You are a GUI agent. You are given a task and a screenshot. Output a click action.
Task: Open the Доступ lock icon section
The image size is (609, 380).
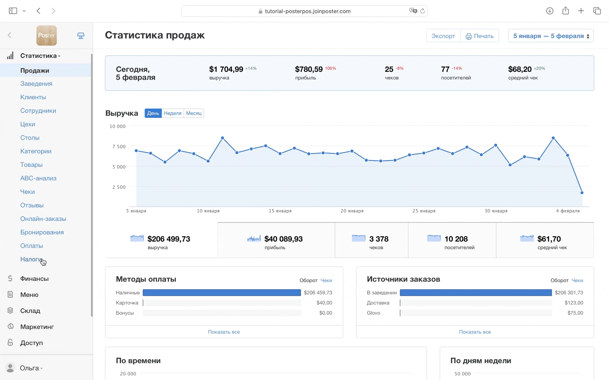point(10,343)
